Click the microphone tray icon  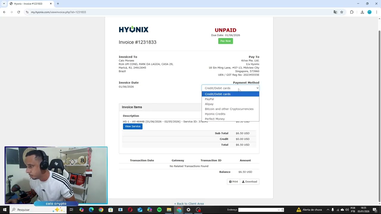(333, 210)
